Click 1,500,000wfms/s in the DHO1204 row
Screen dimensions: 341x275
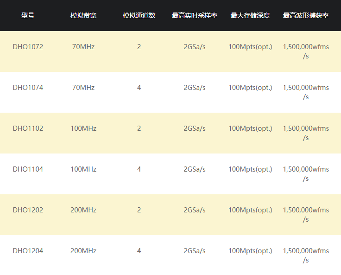click(306, 256)
